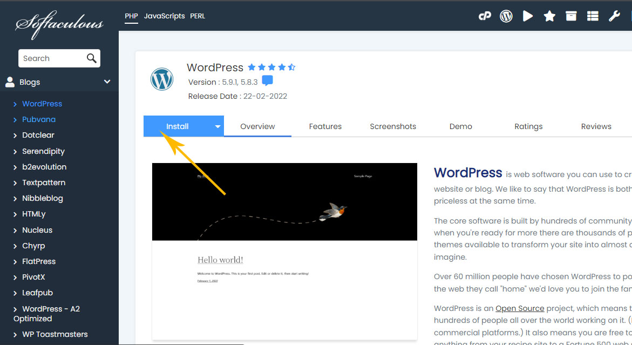632x345 pixels.
Task: Click the large blue WordPress description heading
Action: coord(468,173)
